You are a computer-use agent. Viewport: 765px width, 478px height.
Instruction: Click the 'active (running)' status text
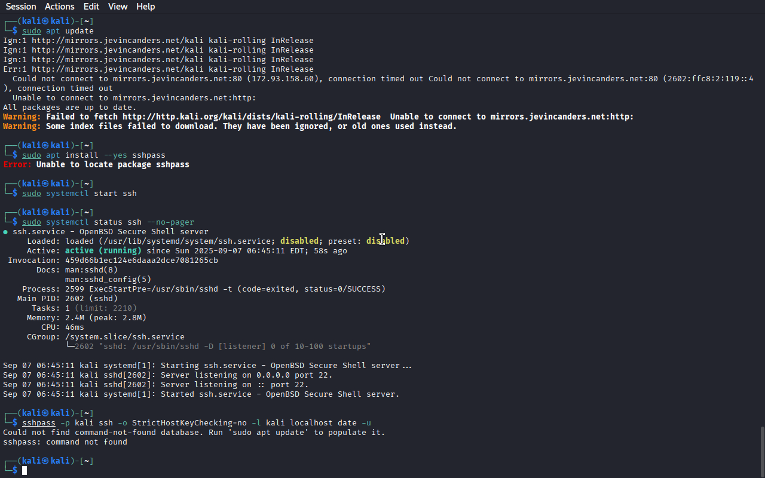click(x=103, y=251)
